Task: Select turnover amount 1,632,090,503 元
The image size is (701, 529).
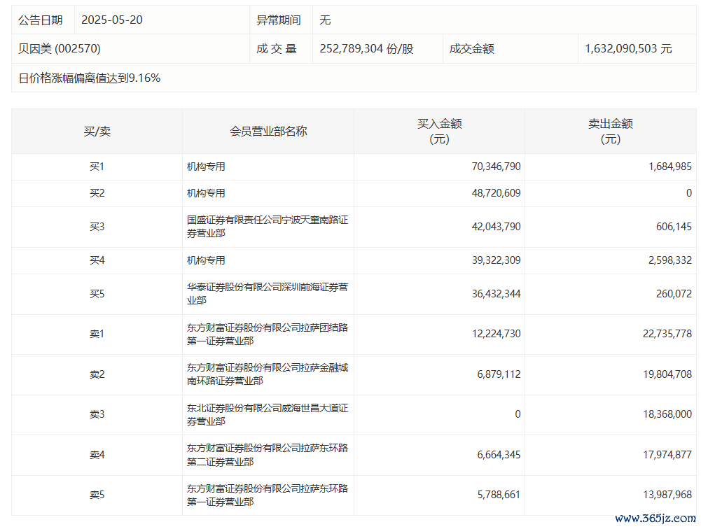Action: (x=629, y=49)
